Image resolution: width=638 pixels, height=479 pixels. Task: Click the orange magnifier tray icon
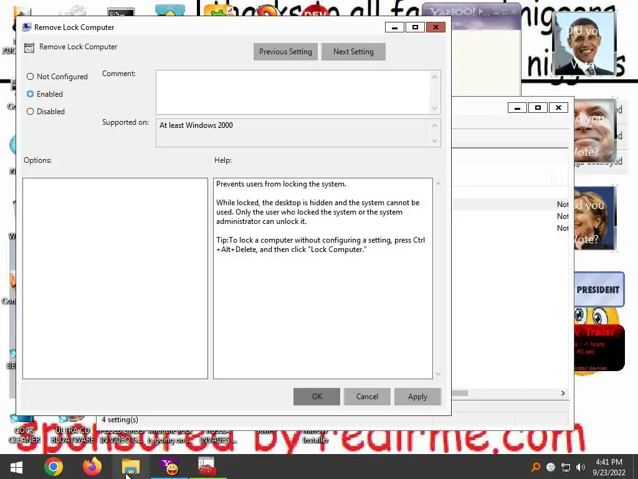click(536, 467)
